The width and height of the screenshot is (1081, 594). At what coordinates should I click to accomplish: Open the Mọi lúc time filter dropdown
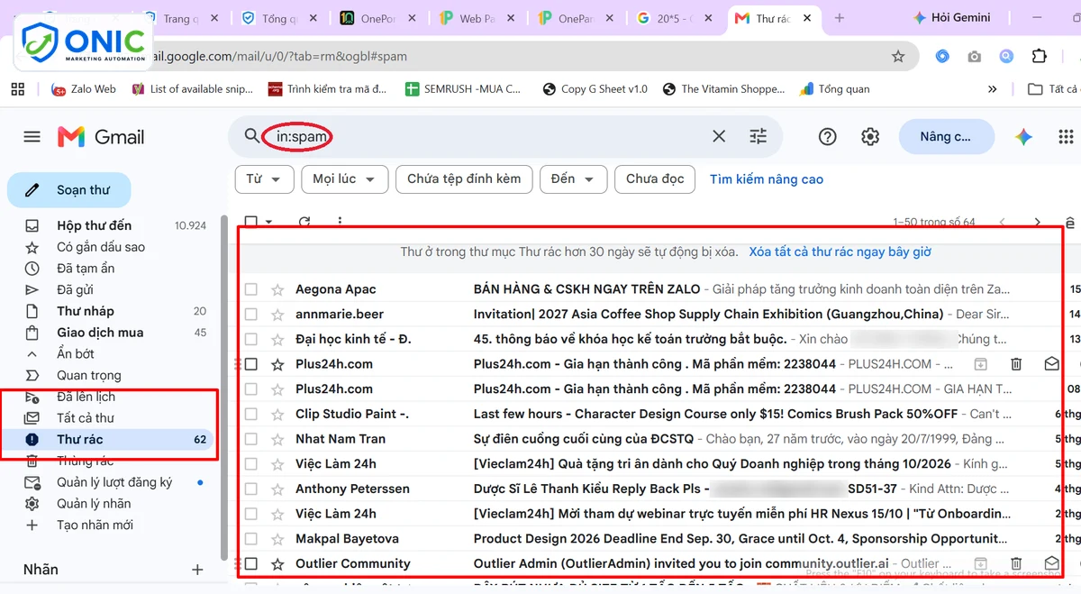point(345,179)
